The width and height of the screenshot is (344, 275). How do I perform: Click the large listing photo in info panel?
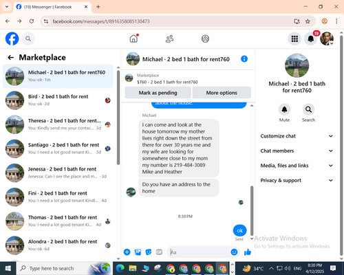297,65
